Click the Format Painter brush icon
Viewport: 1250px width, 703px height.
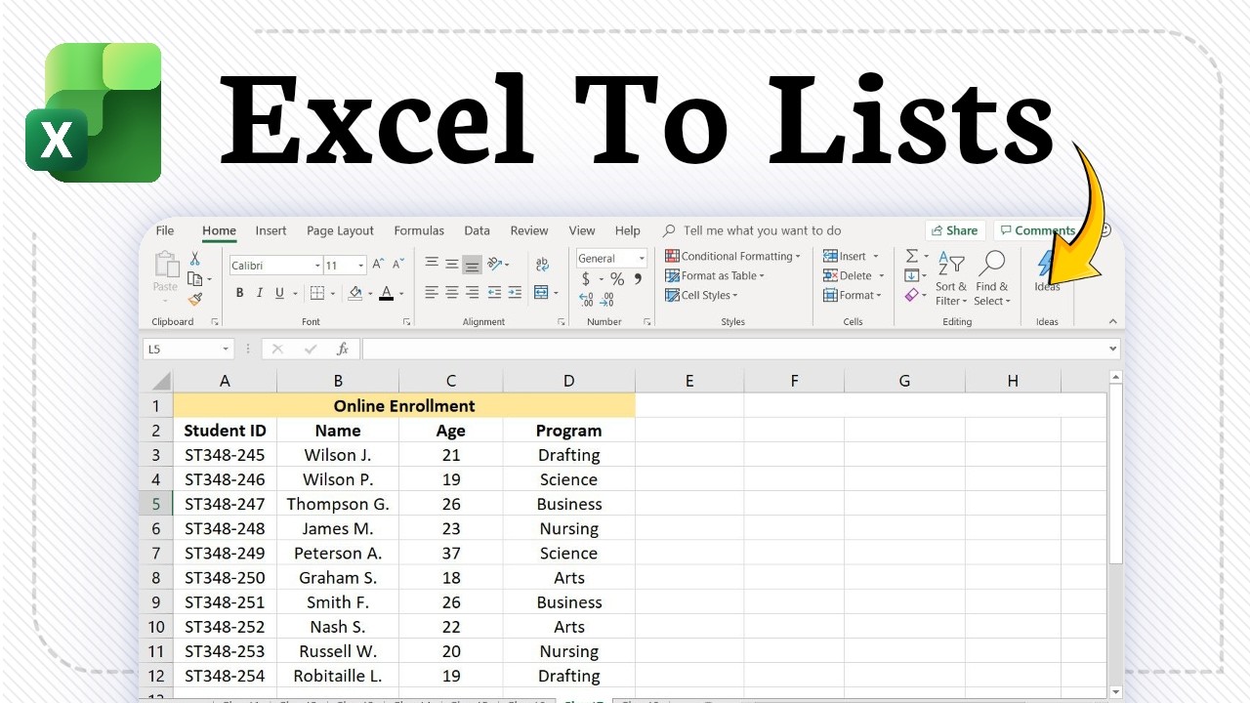coord(195,300)
